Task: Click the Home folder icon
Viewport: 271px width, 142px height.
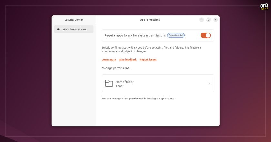Action: (x=109, y=83)
